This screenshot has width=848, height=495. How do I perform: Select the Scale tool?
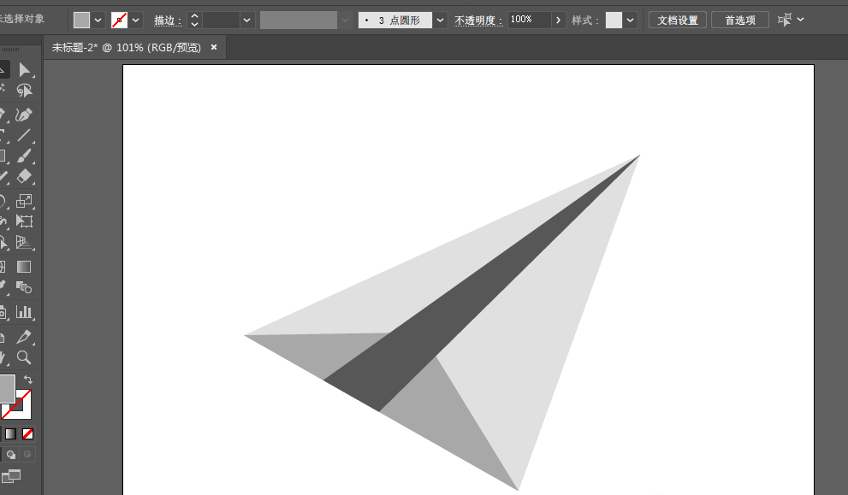(24, 201)
